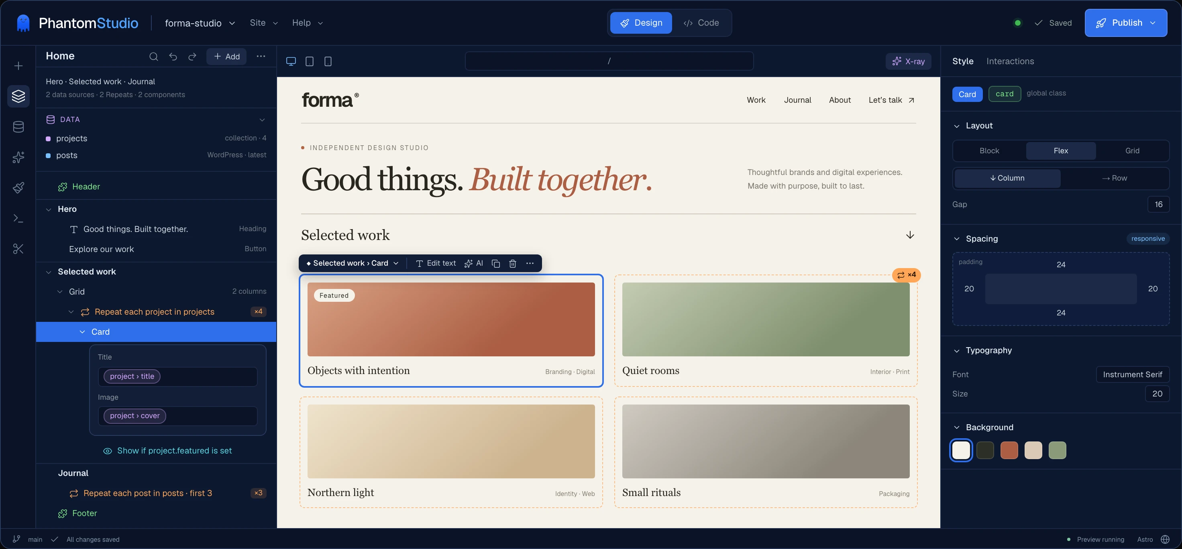Viewport: 1182px width, 549px height.
Task: Click the search icon in Home panel
Action: coord(154,57)
